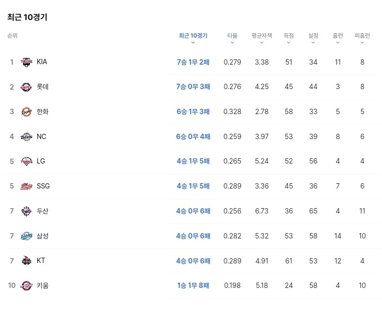
Task: Sort table by 득점 column
Action: point(289,36)
